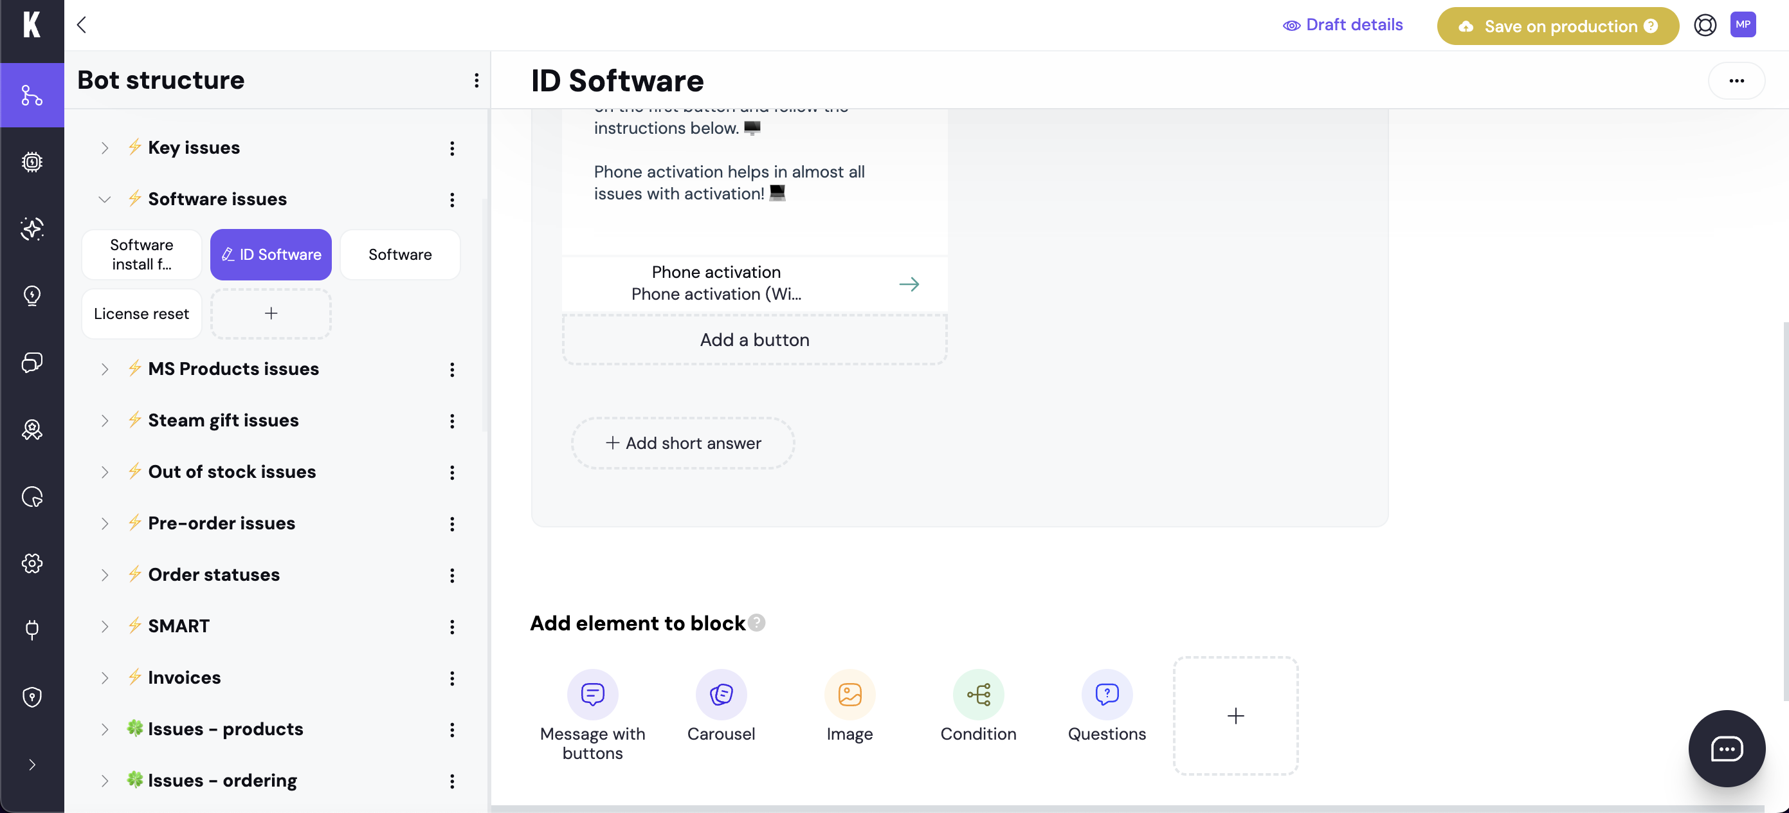The width and height of the screenshot is (1789, 813).
Task: Click the plug integrations sidebar icon
Action: coord(32,630)
